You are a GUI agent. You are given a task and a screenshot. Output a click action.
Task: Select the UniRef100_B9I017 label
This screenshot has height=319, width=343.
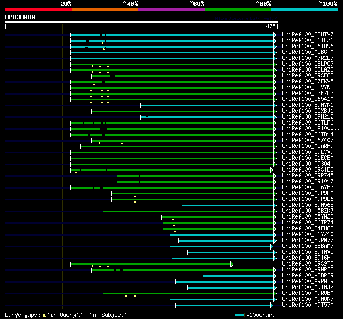click(308, 182)
